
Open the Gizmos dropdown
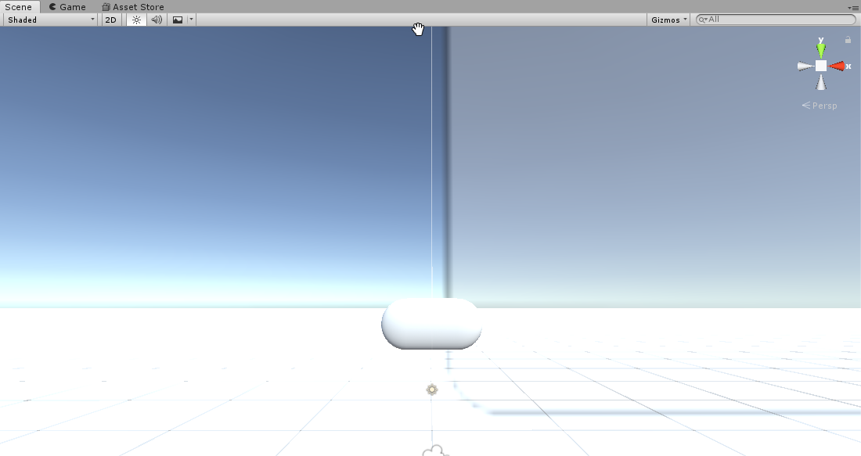pos(668,19)
